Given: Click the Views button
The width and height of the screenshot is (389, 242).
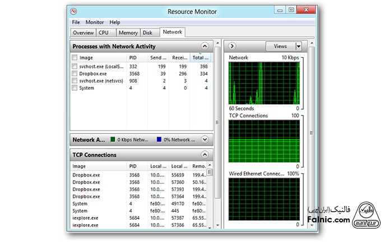Looking at the screenshot, I should coord(280,46).
